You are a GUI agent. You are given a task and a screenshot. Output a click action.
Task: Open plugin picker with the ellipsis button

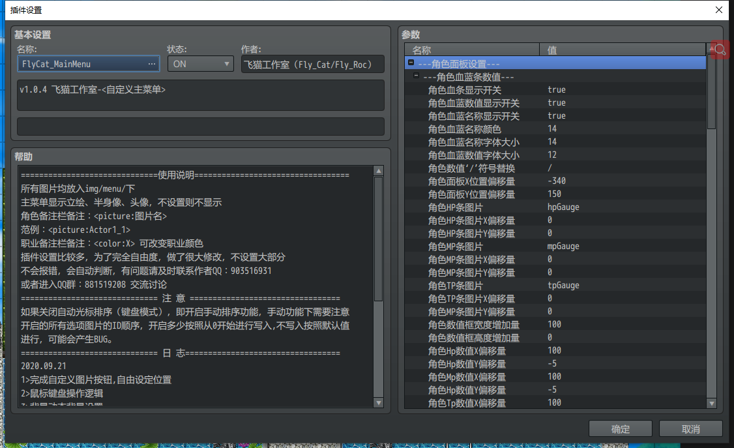tap(152, 64)
